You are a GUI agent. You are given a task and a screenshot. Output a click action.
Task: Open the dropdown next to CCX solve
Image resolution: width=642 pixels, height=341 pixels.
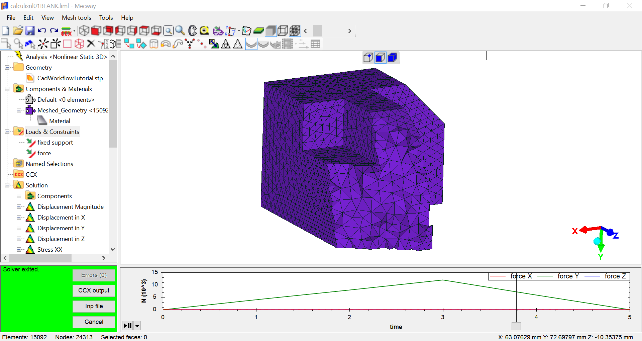pyautogui.click(x=74, y=31)
